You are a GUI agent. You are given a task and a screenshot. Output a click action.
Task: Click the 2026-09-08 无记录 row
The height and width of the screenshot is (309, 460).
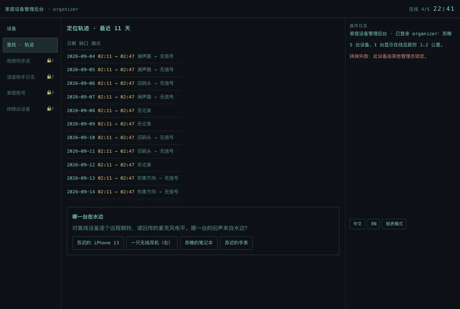point(124,111)
